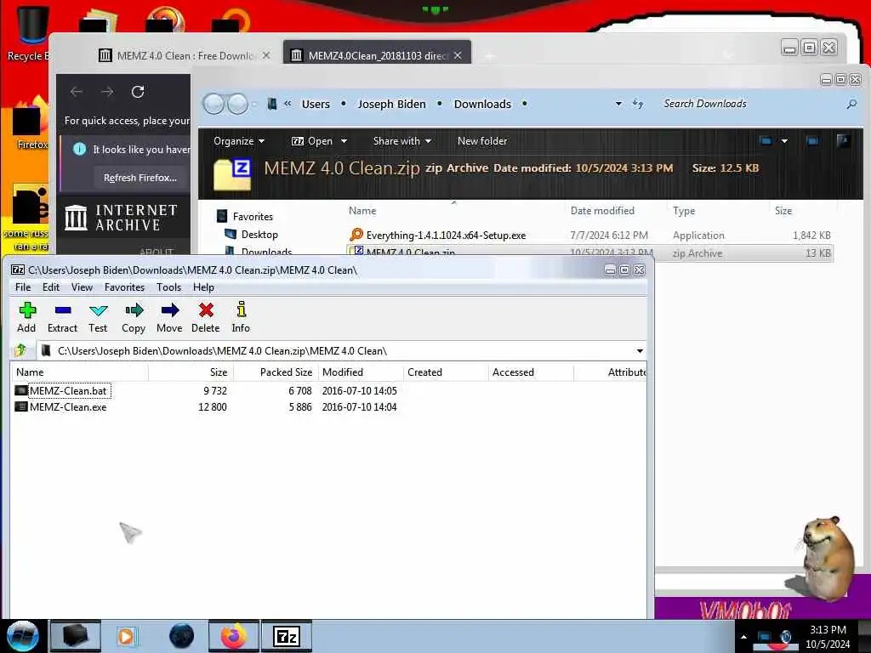Go up one folder level in 7-Zip
This screenshot has height=653, width=871.
tap(21, 350)
